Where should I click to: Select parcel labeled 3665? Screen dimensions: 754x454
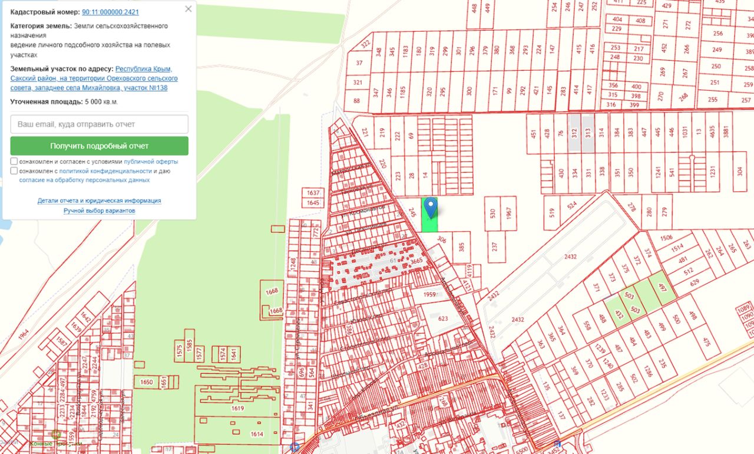(417, 261)
